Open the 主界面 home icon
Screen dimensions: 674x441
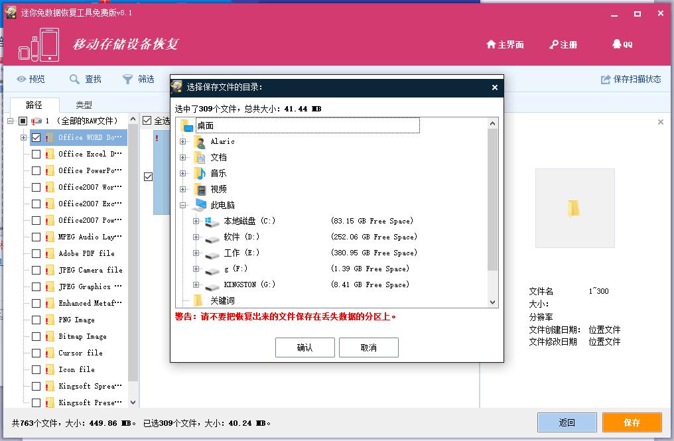(490, 44)
